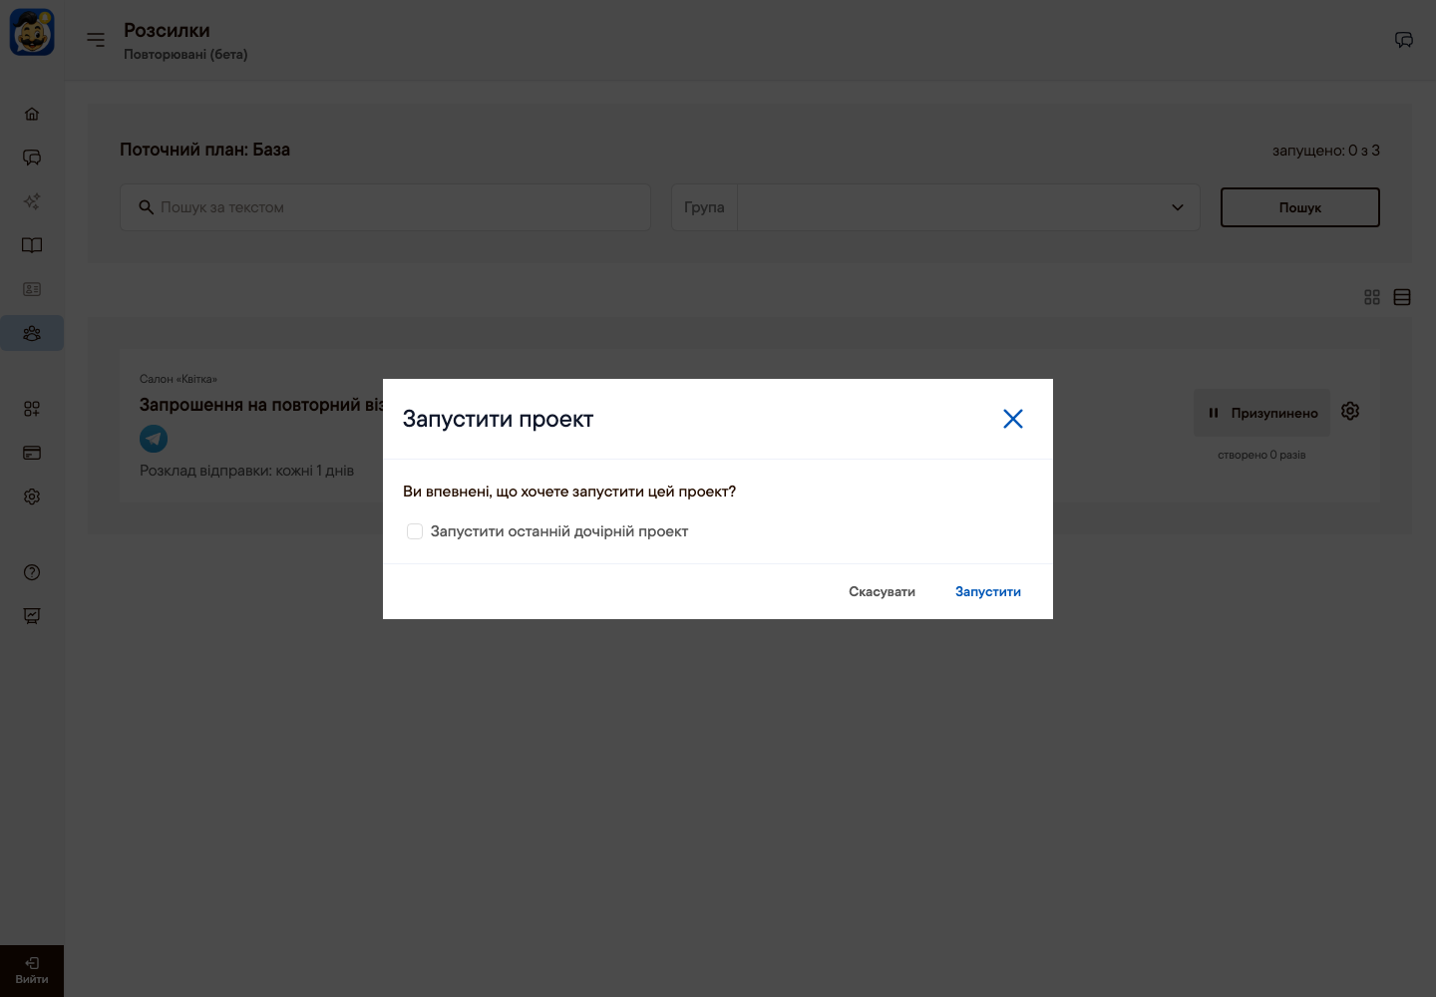1436x997 pixels.
Task: Confirm with the Запустити button
Action: (x=988, y=591)
